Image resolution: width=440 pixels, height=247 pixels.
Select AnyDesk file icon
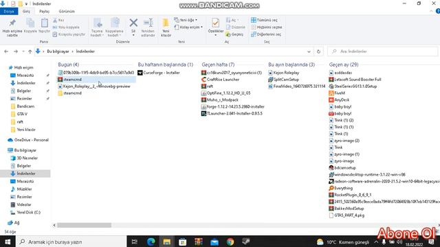331,99
